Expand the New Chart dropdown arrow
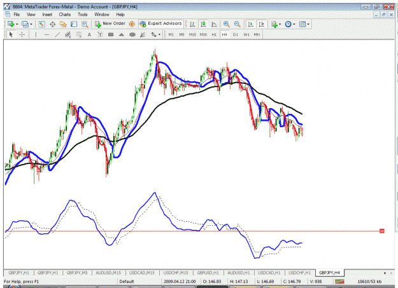The width and height of the screenshot is (398, 288). pos(17,24)
